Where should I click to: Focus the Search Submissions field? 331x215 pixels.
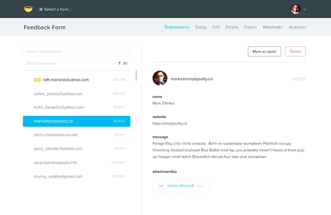tap(77, 51)
